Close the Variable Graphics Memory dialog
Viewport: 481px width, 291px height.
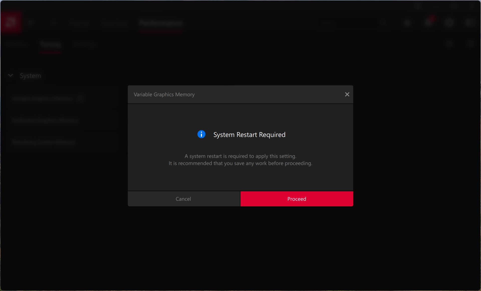[347, 94]
